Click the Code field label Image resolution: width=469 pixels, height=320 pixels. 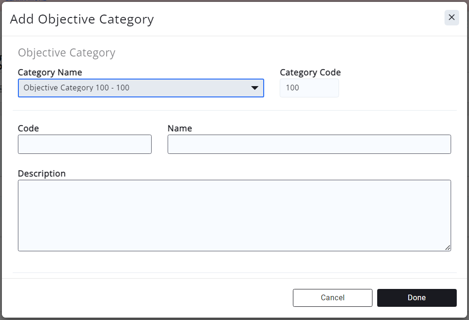(28, 128)
